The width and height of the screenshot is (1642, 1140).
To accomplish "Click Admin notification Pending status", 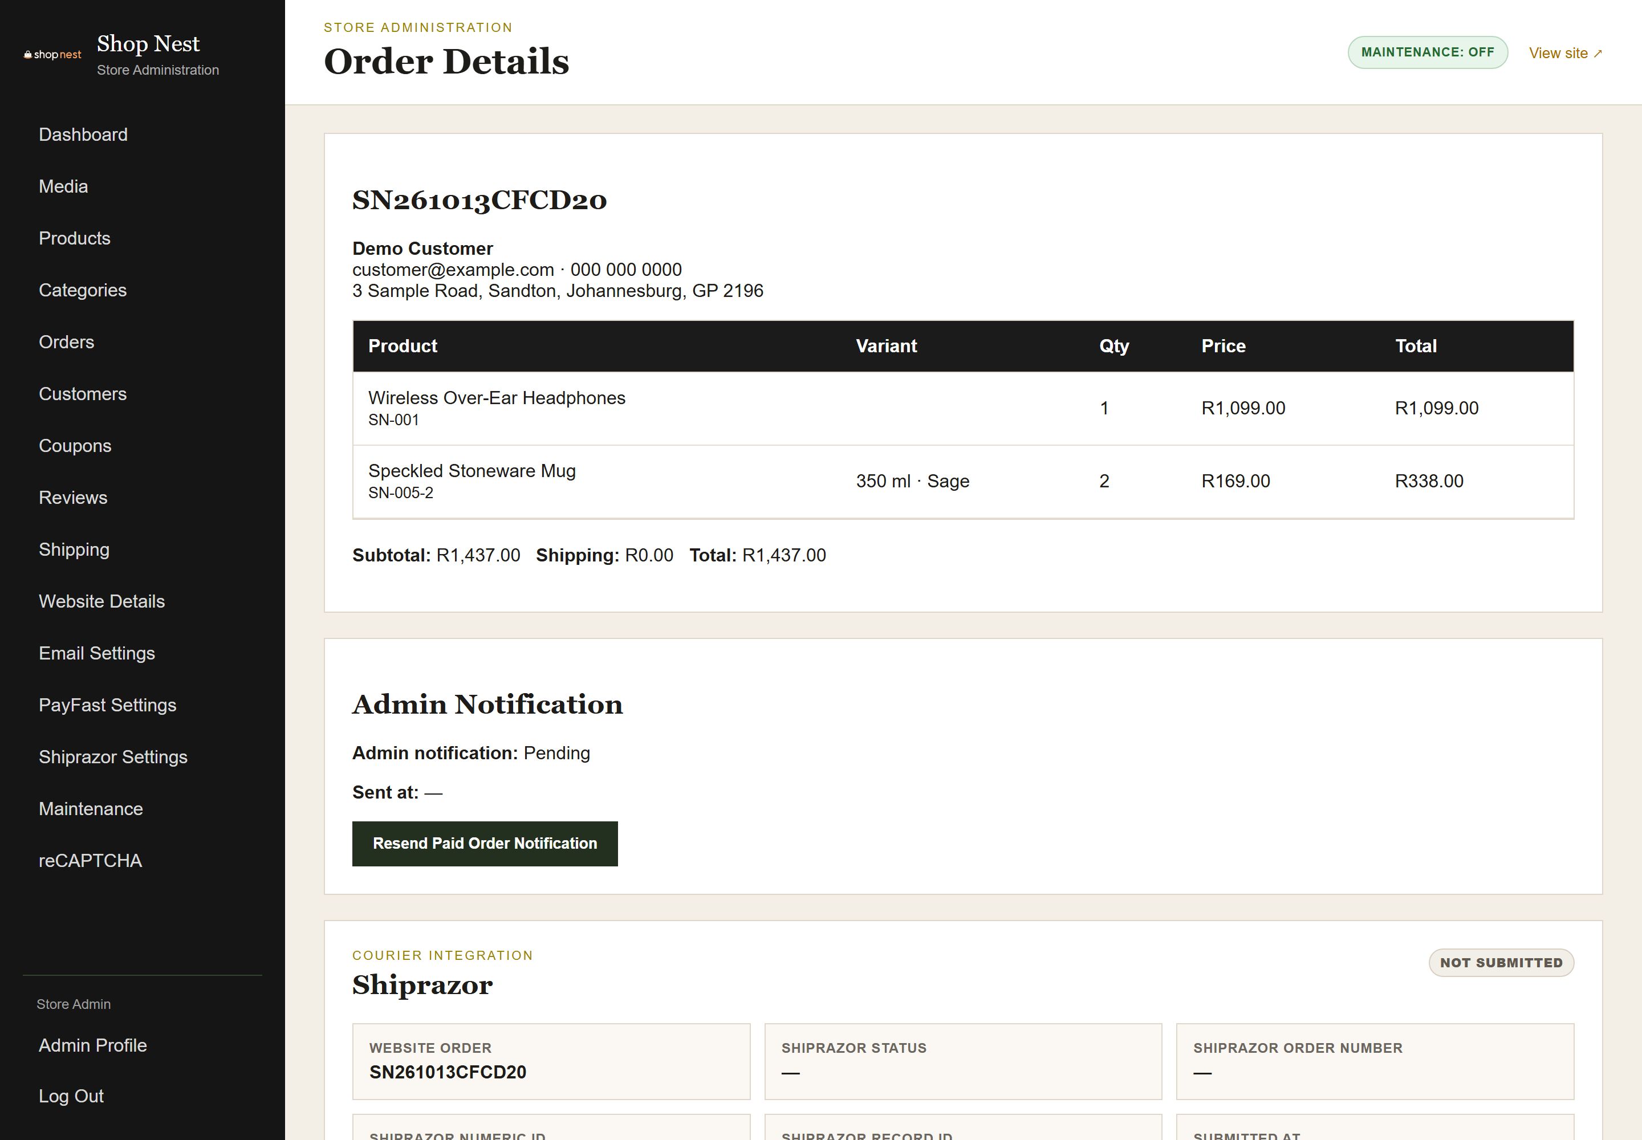I will [556, 754].
